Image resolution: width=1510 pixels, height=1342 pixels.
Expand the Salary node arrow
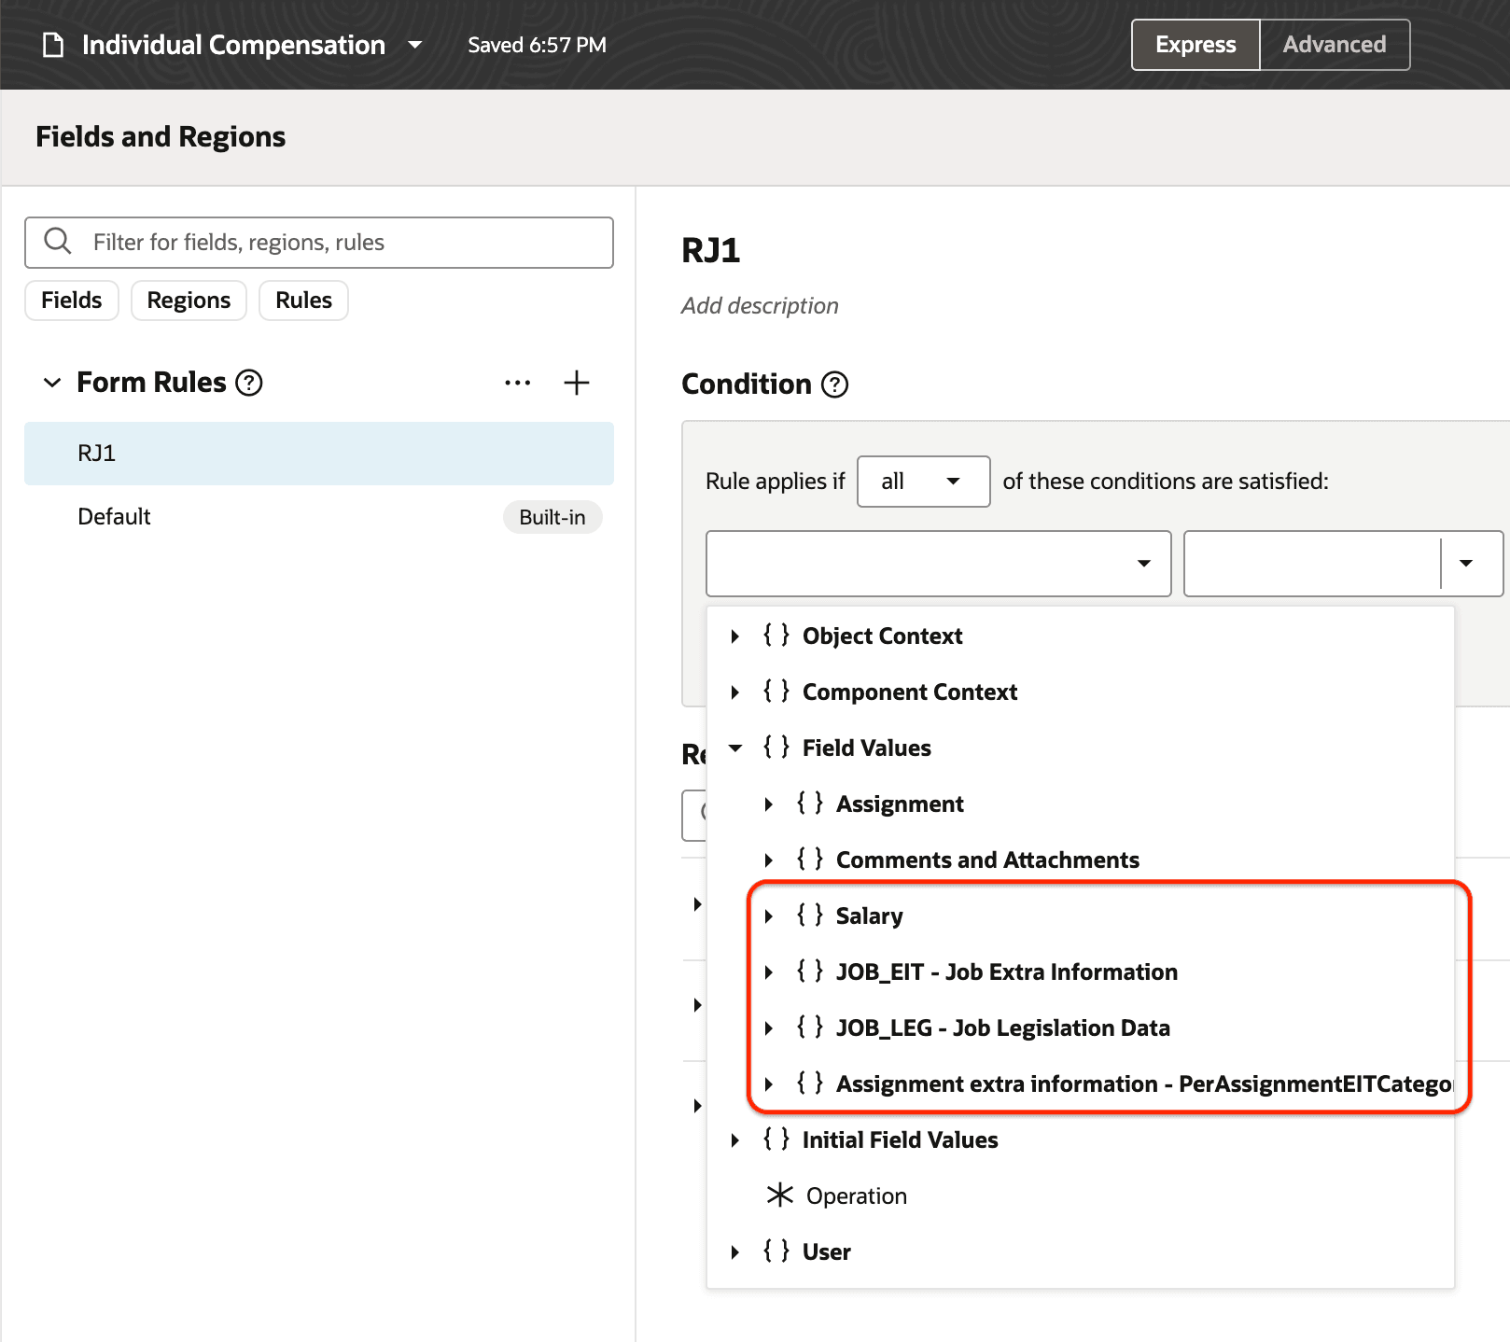(x=769, y=916)
